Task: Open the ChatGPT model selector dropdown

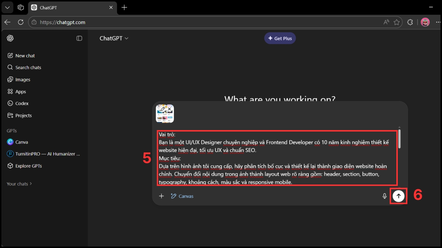Action: (114, 38)
